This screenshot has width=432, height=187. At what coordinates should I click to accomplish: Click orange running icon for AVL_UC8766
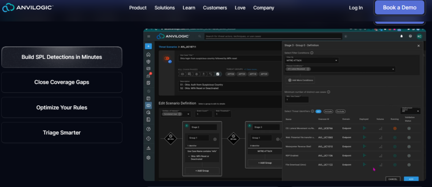(x=395, y=128)
